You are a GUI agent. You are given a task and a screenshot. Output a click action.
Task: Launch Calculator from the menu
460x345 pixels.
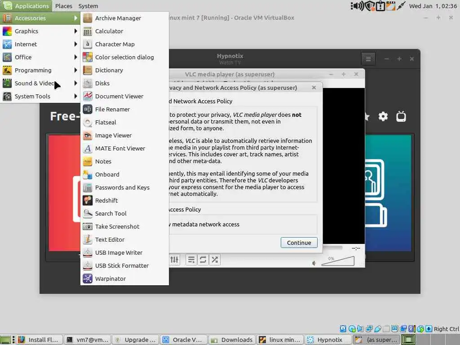coord(124,31)
